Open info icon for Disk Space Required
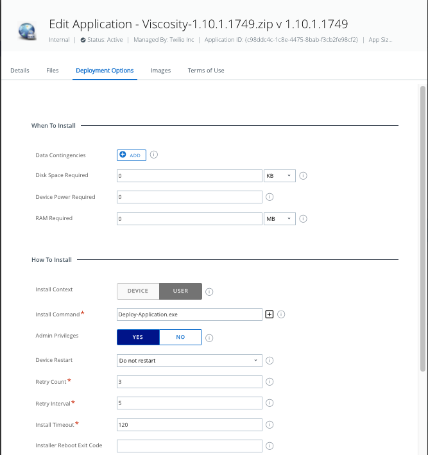428x455 pixels. [303, 176]
